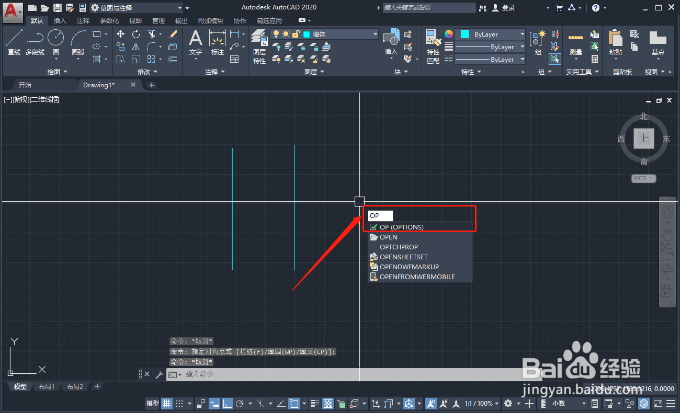This screenshot has width=680, height=413.
Task: Toggle group selection on/off in Group panel
Action: point(554,59)
